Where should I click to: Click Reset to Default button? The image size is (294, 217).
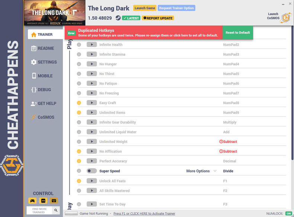tap(238, 33)
